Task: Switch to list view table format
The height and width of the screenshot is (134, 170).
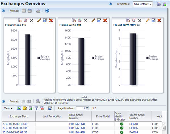Action: (23, 101)
